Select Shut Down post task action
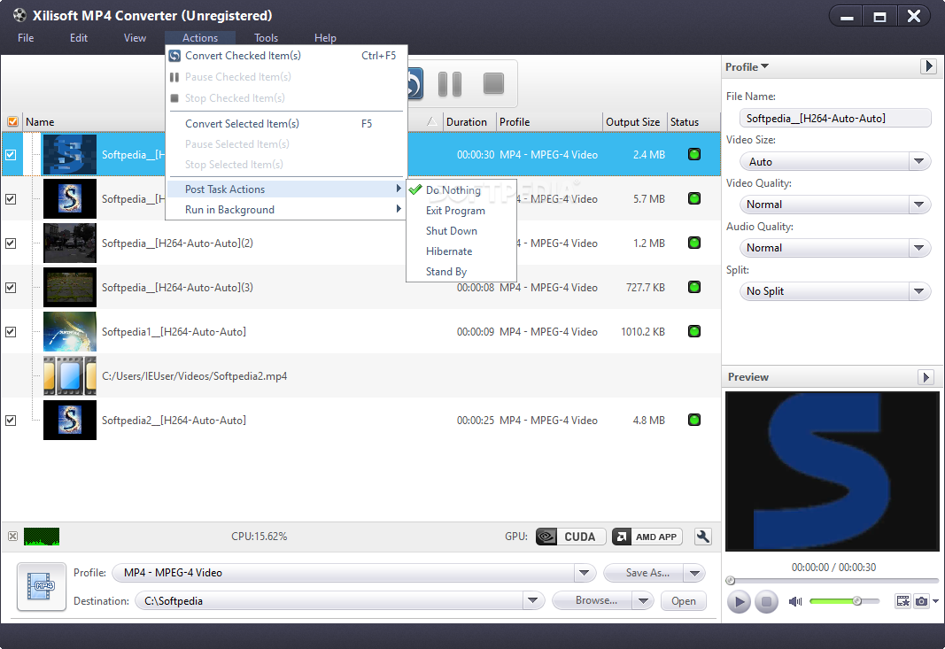Viewport: 945px width, 649px height. (x=461, y=231)
